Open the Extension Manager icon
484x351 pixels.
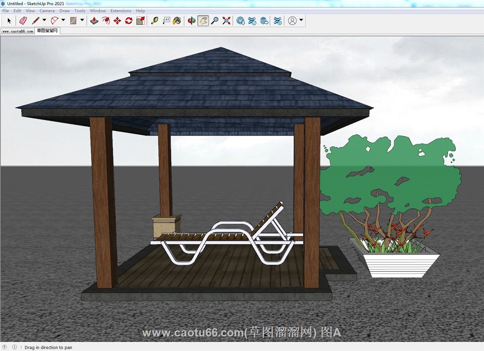click(278, 21)
